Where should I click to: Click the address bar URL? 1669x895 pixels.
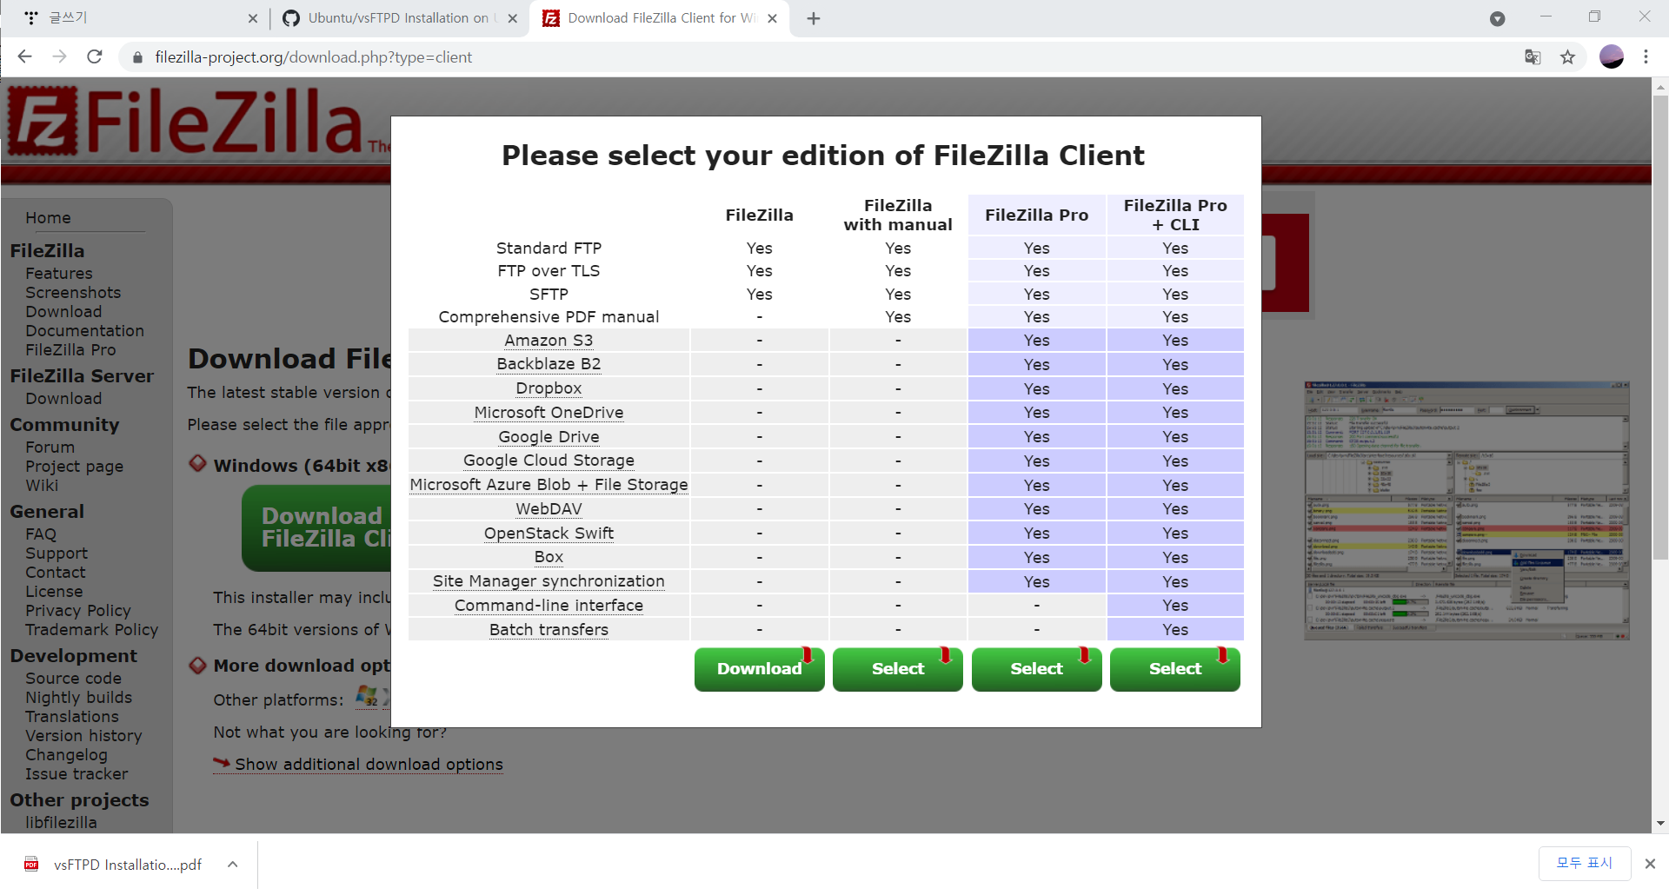point(314,57)
